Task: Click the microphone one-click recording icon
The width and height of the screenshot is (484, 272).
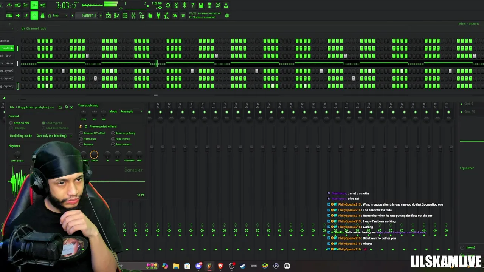Action: (x=185, y=5)
